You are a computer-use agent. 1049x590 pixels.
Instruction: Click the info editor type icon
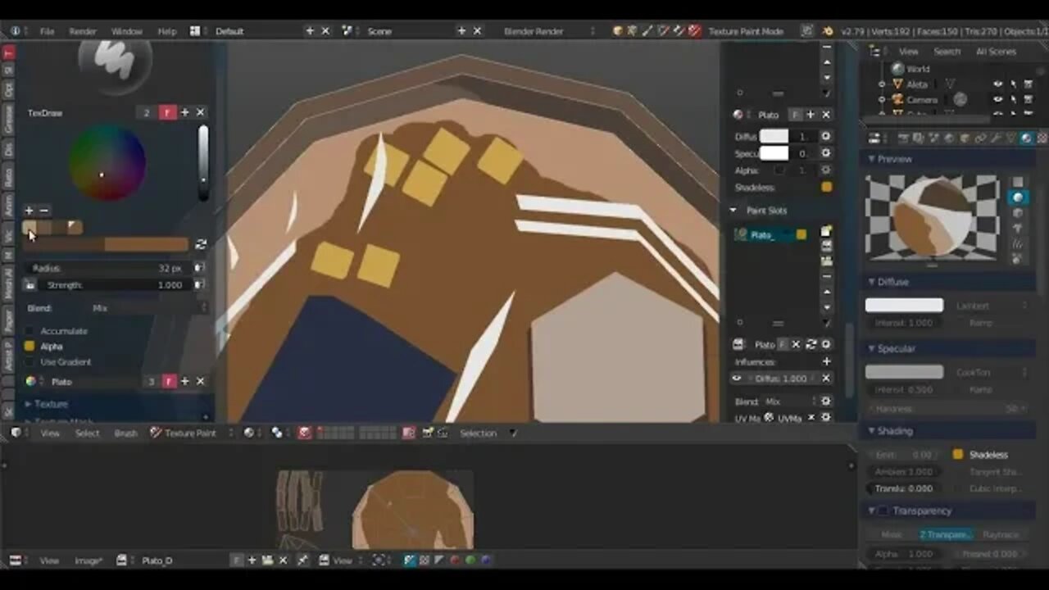[16, 31]
